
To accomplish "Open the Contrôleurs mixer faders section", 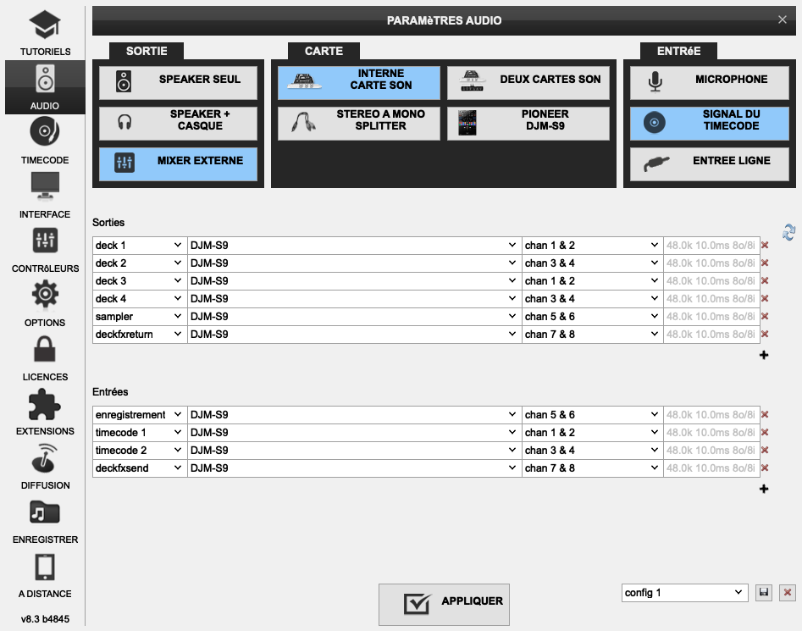I will pos(45,250).
